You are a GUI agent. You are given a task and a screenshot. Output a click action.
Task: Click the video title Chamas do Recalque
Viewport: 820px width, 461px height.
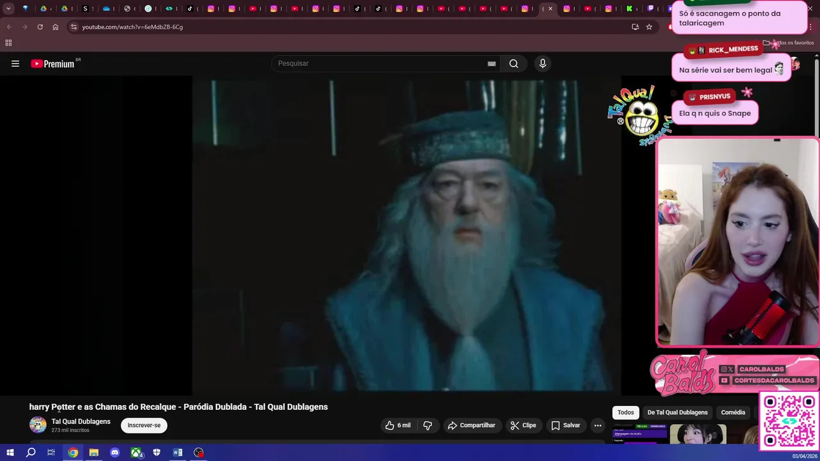click(x=178, y=407)
